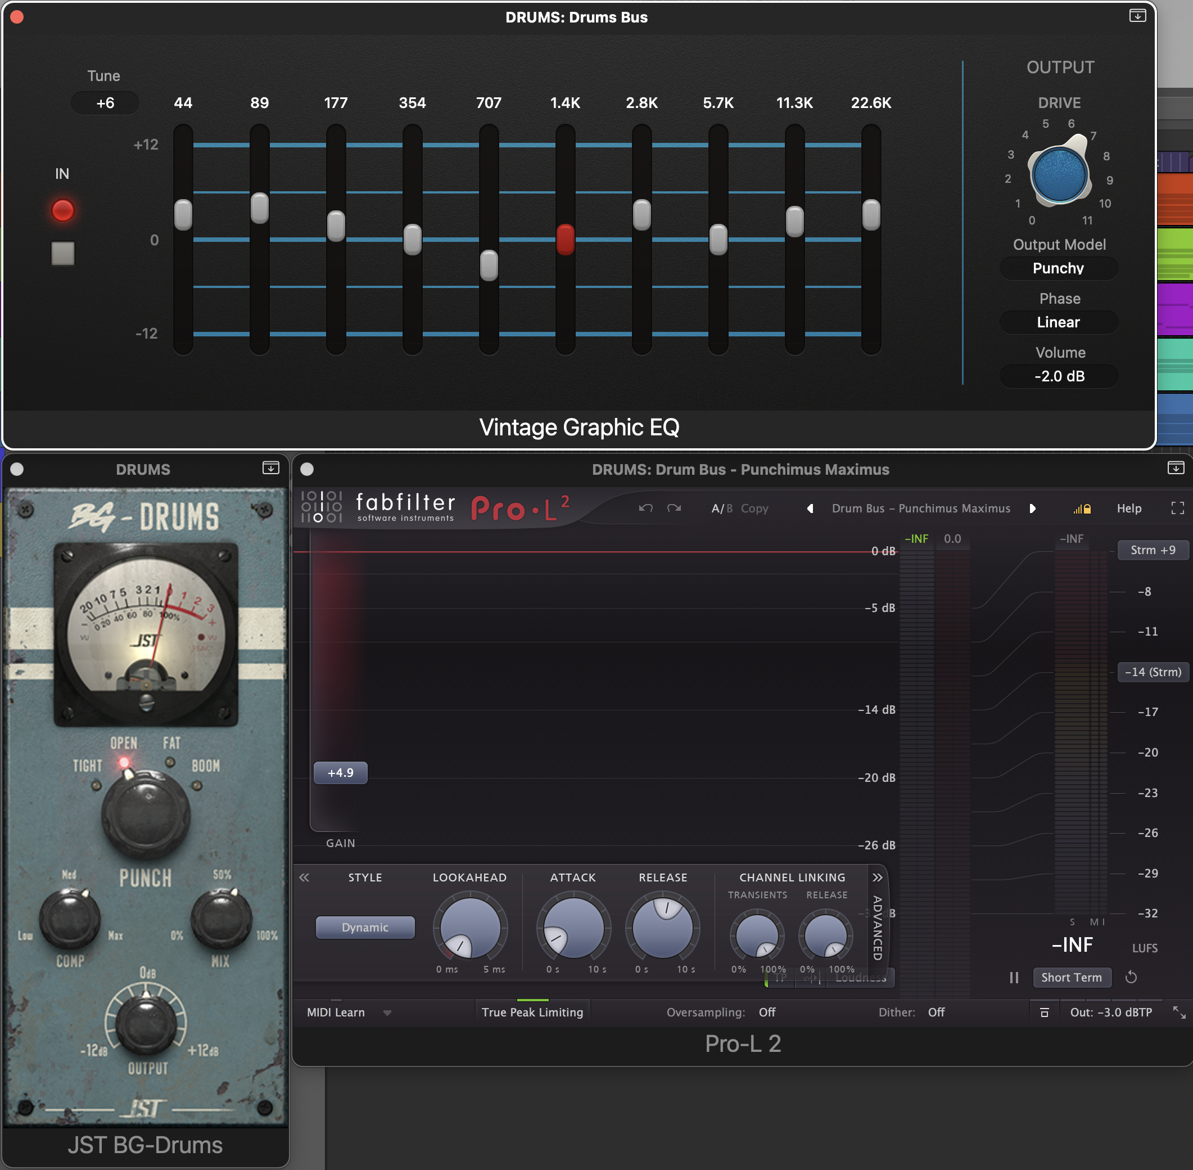Reset the loudness measurement
The image size is (1193, 1170).
coord(1131,977)
